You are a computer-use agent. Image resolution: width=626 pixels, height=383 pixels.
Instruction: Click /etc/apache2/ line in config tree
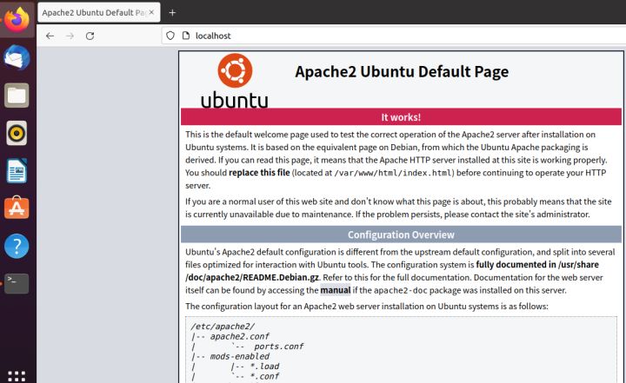(x=223, y=327)
